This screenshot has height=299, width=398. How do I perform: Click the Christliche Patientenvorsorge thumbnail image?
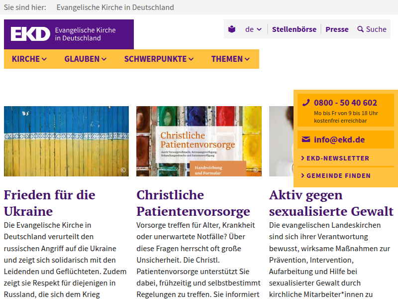coord(199,141)
